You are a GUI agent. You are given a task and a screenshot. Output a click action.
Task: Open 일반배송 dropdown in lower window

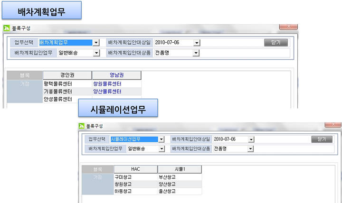pyautogui.click(x=161, y=149)
